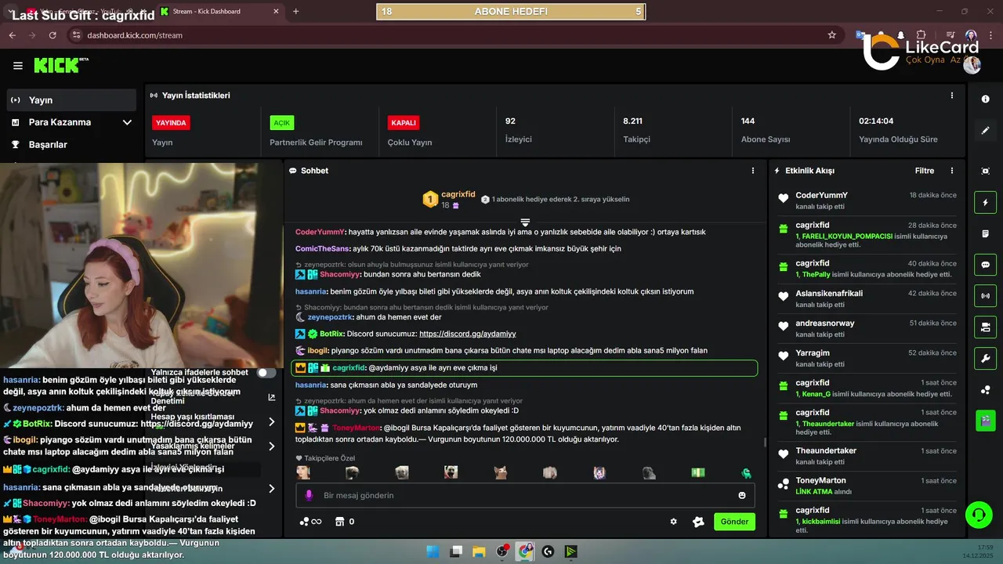The height and width of the screenshot is (564, 1003).
Task: Click the chat identity badge icon beside Gönder
Action: point(698,522)
